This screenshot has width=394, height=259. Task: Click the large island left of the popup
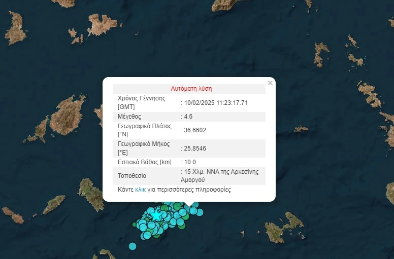pos(68,116)
